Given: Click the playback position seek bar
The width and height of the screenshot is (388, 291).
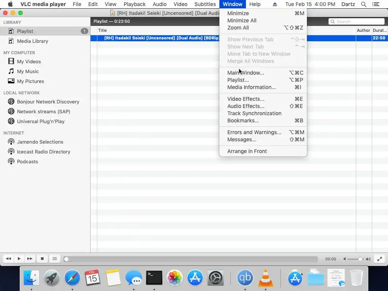Looking at the screenshot, I should click(191, 259).
